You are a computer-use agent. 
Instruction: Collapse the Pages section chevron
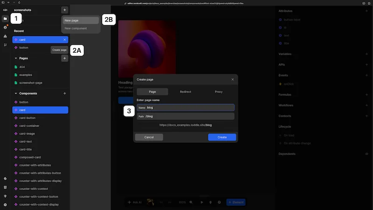(16, 58)
